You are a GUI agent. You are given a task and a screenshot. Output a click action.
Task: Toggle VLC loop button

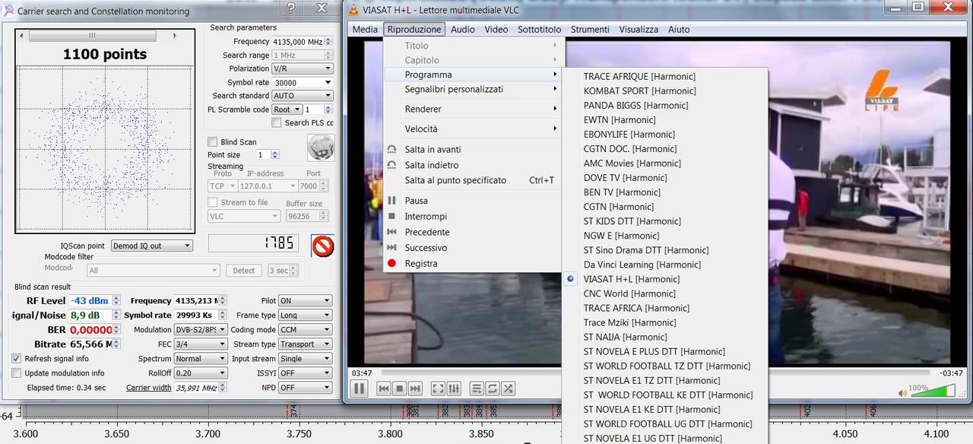click(x=493, y=388)
